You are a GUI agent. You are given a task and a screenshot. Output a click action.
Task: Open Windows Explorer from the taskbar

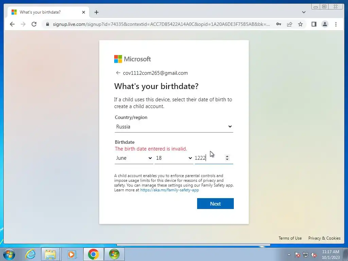tap(50, 254)
